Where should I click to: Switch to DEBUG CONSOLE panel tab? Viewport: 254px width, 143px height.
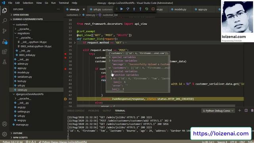[76, 111]
